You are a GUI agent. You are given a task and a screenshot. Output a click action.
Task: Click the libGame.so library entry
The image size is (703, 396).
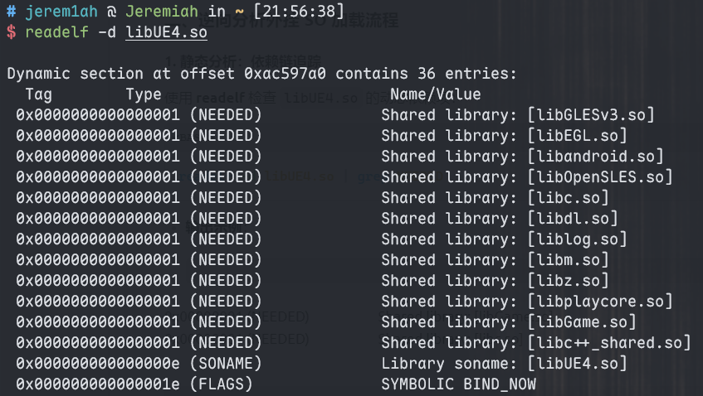581,321
